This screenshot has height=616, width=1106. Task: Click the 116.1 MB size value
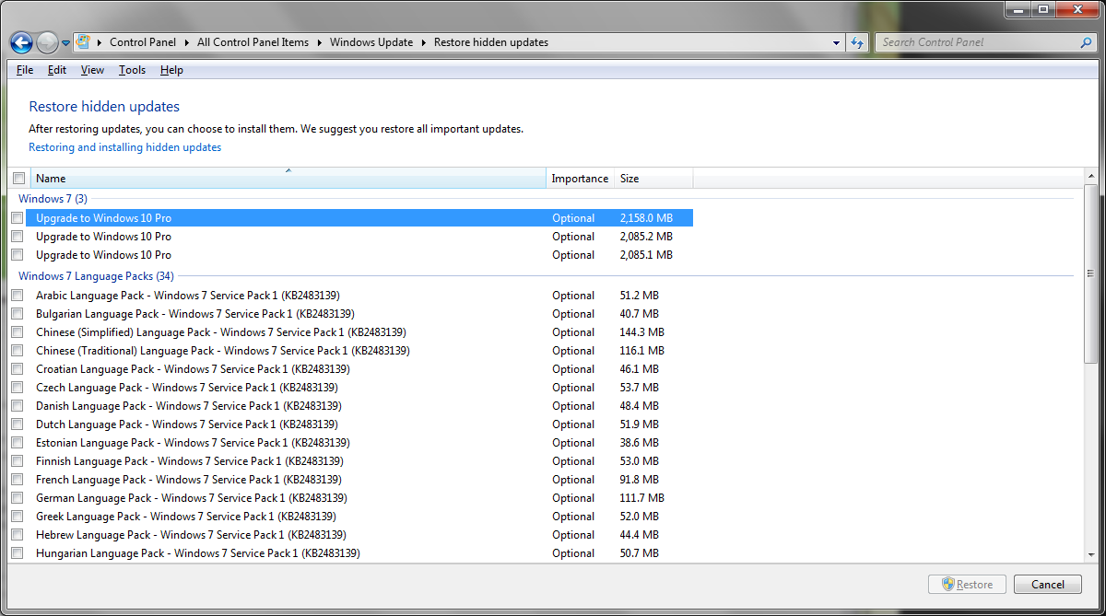click(642, 351)
